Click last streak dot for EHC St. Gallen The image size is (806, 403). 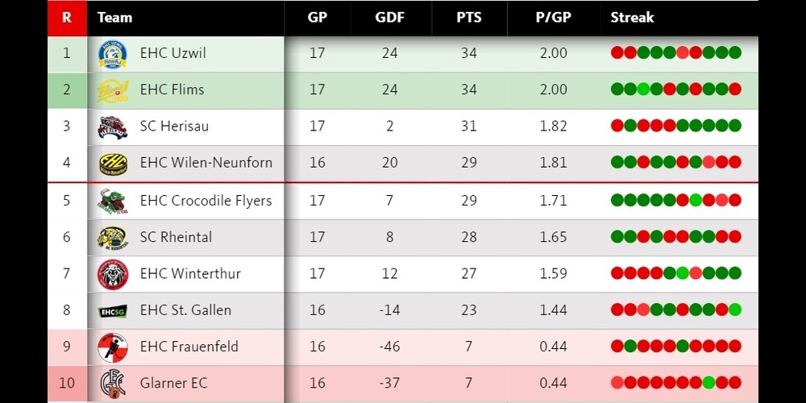(x=734, y=310)
